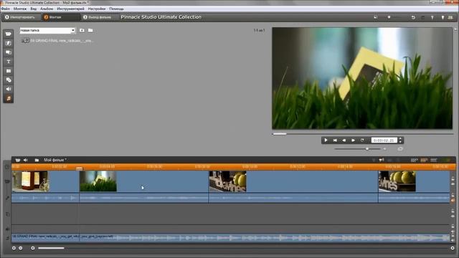Toggle loop playback in the player

362,140
